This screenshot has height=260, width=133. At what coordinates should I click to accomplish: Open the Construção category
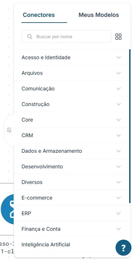tap(71, 104)
